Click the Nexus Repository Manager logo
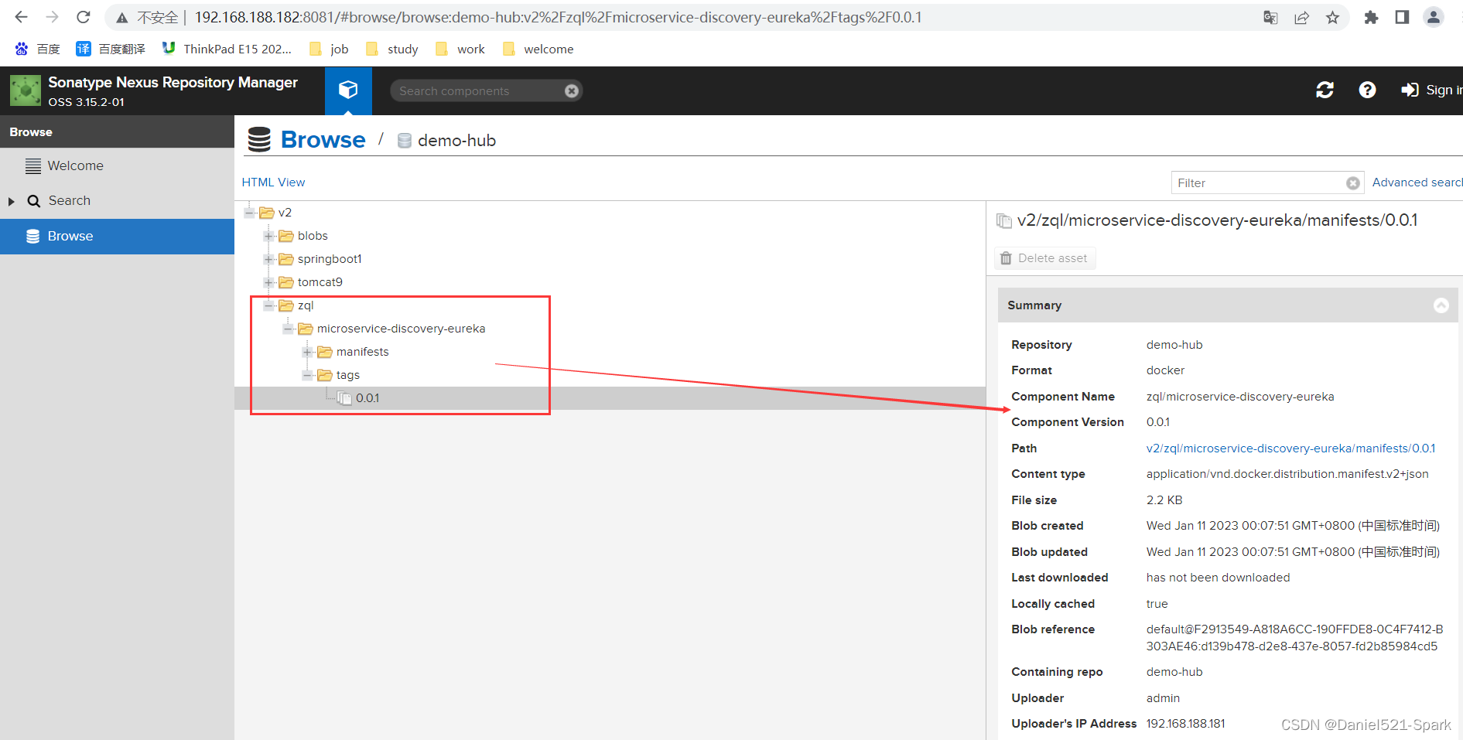1463x740 pixels. tap(26, 90)
